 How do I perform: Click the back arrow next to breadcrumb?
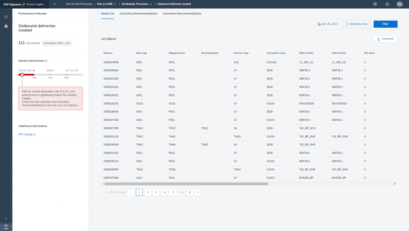(55, 4)
